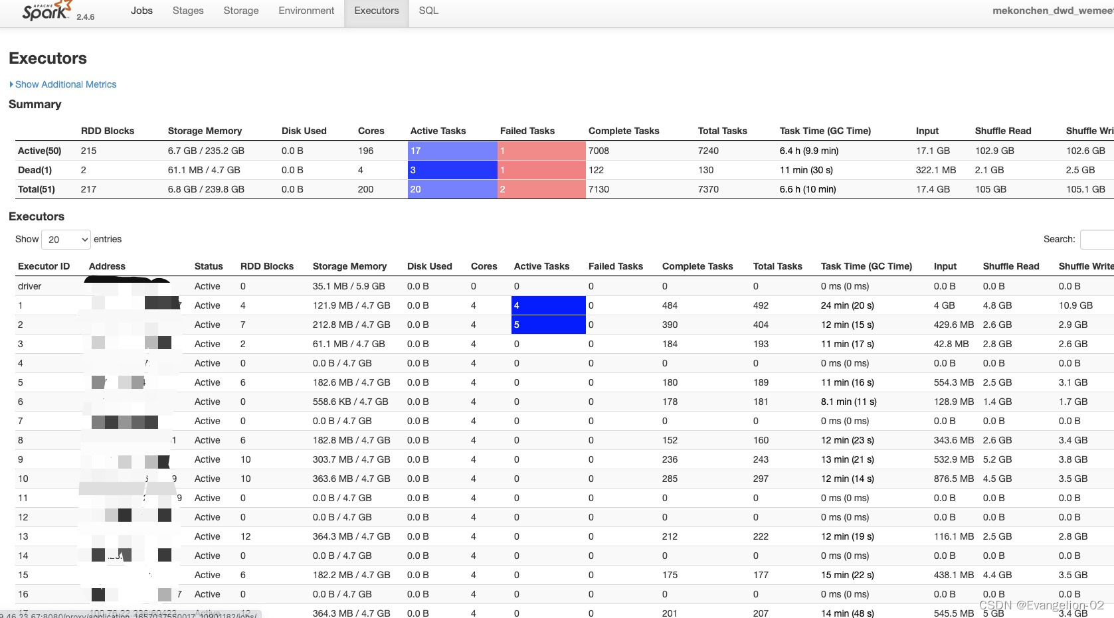Viewport: 1114px width, 618px height.
Task: Go to the SQL tab
Action: pos(428,11)
